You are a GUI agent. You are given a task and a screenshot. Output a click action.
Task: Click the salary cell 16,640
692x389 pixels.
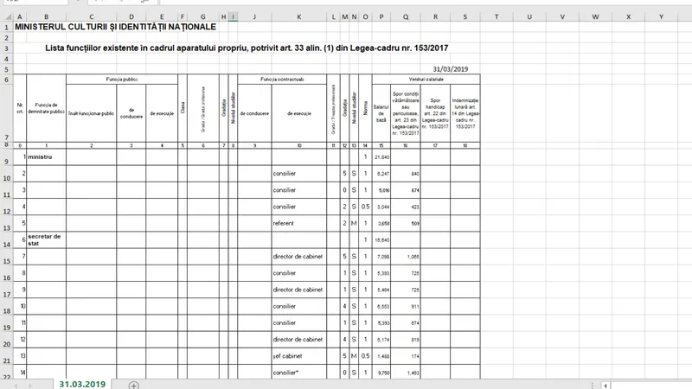[x=381, y=240]
